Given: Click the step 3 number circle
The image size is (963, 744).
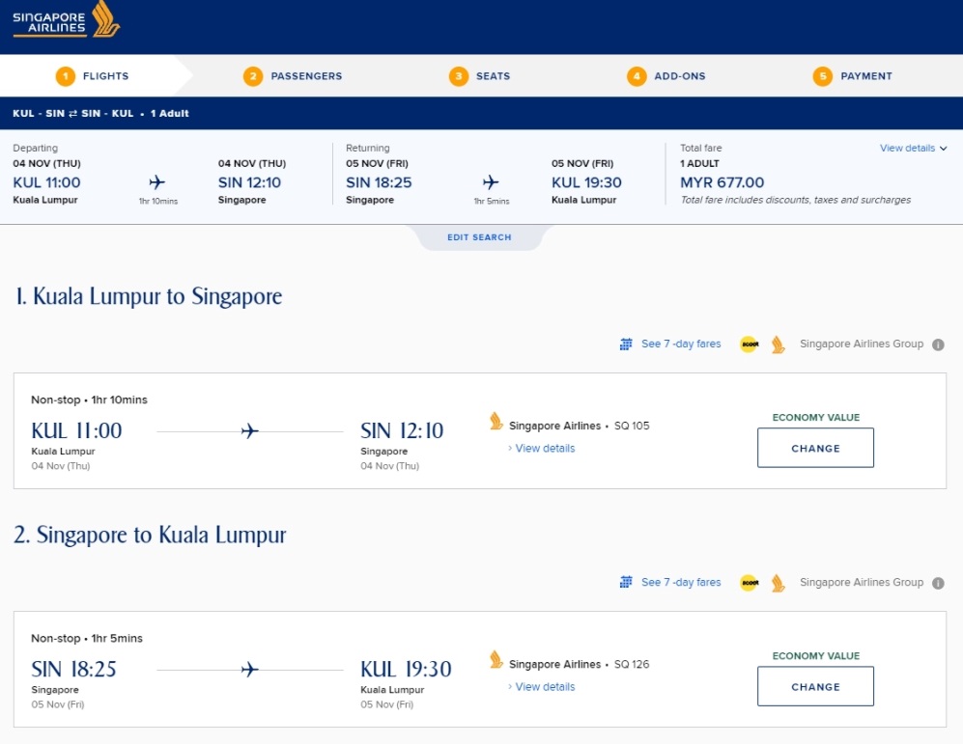Looking at the screenshot, I should [x=458, y=76].
